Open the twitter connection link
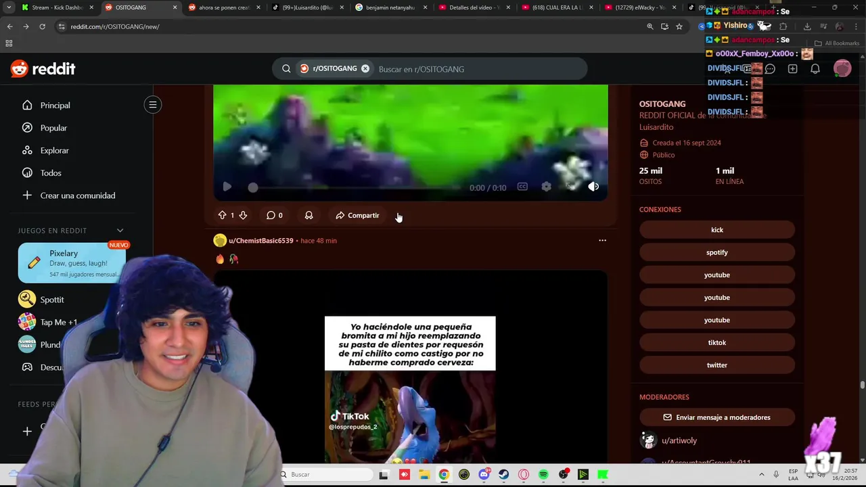 tap(717, 365)
